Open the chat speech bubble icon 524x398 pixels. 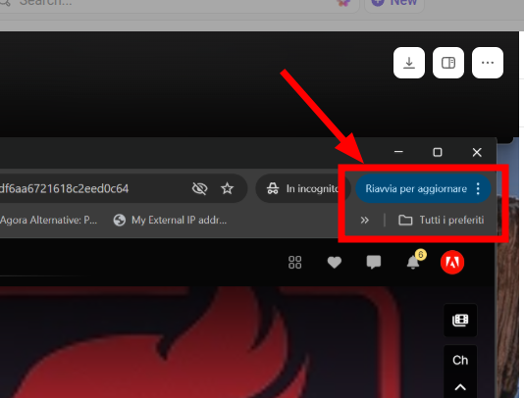coord(374,263)
